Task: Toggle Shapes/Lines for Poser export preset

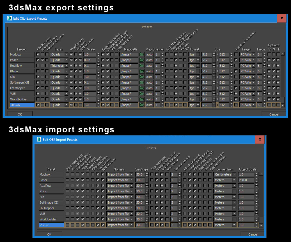Action: click(x=42, y=60)
